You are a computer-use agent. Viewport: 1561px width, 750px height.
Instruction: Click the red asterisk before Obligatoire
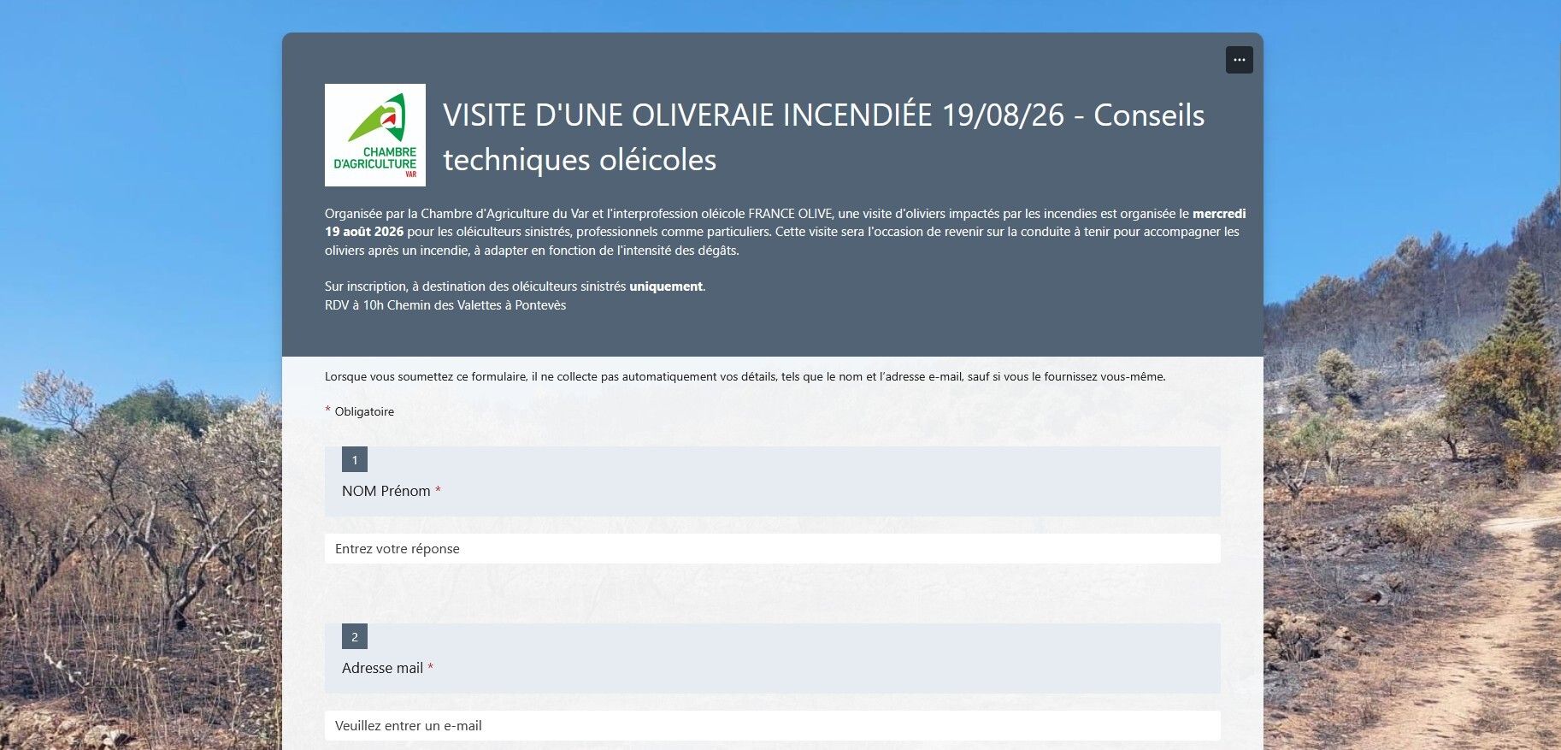pyautogui.click(x=327, y=410)
